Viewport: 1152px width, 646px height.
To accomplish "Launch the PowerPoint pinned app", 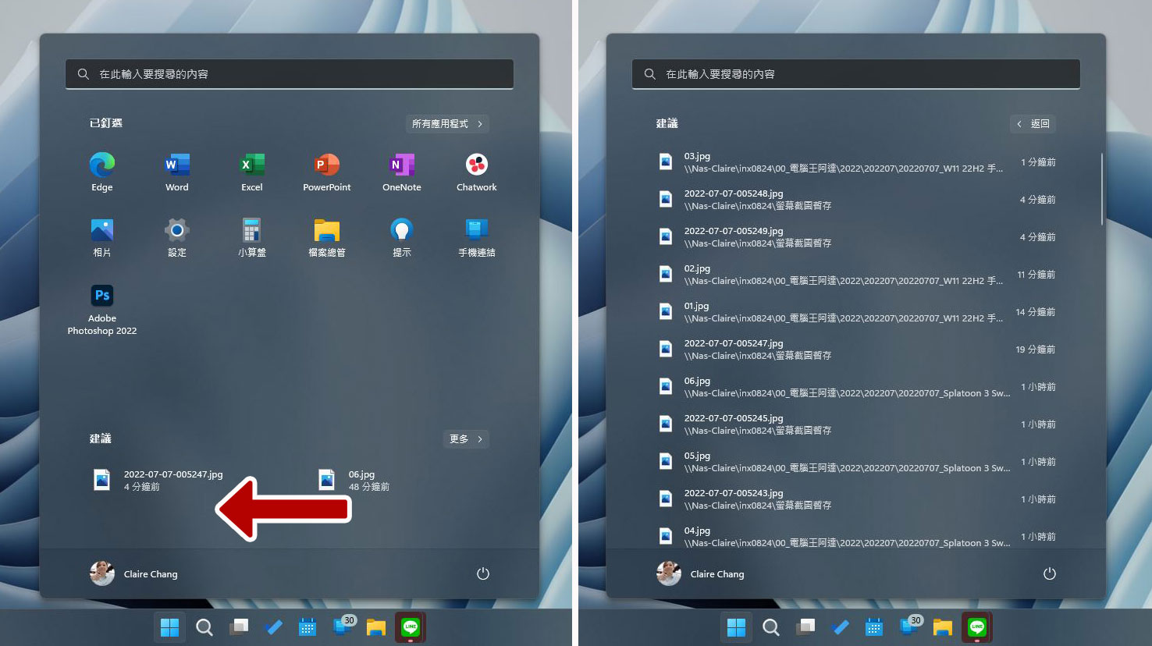I will (x=326, y=172).
